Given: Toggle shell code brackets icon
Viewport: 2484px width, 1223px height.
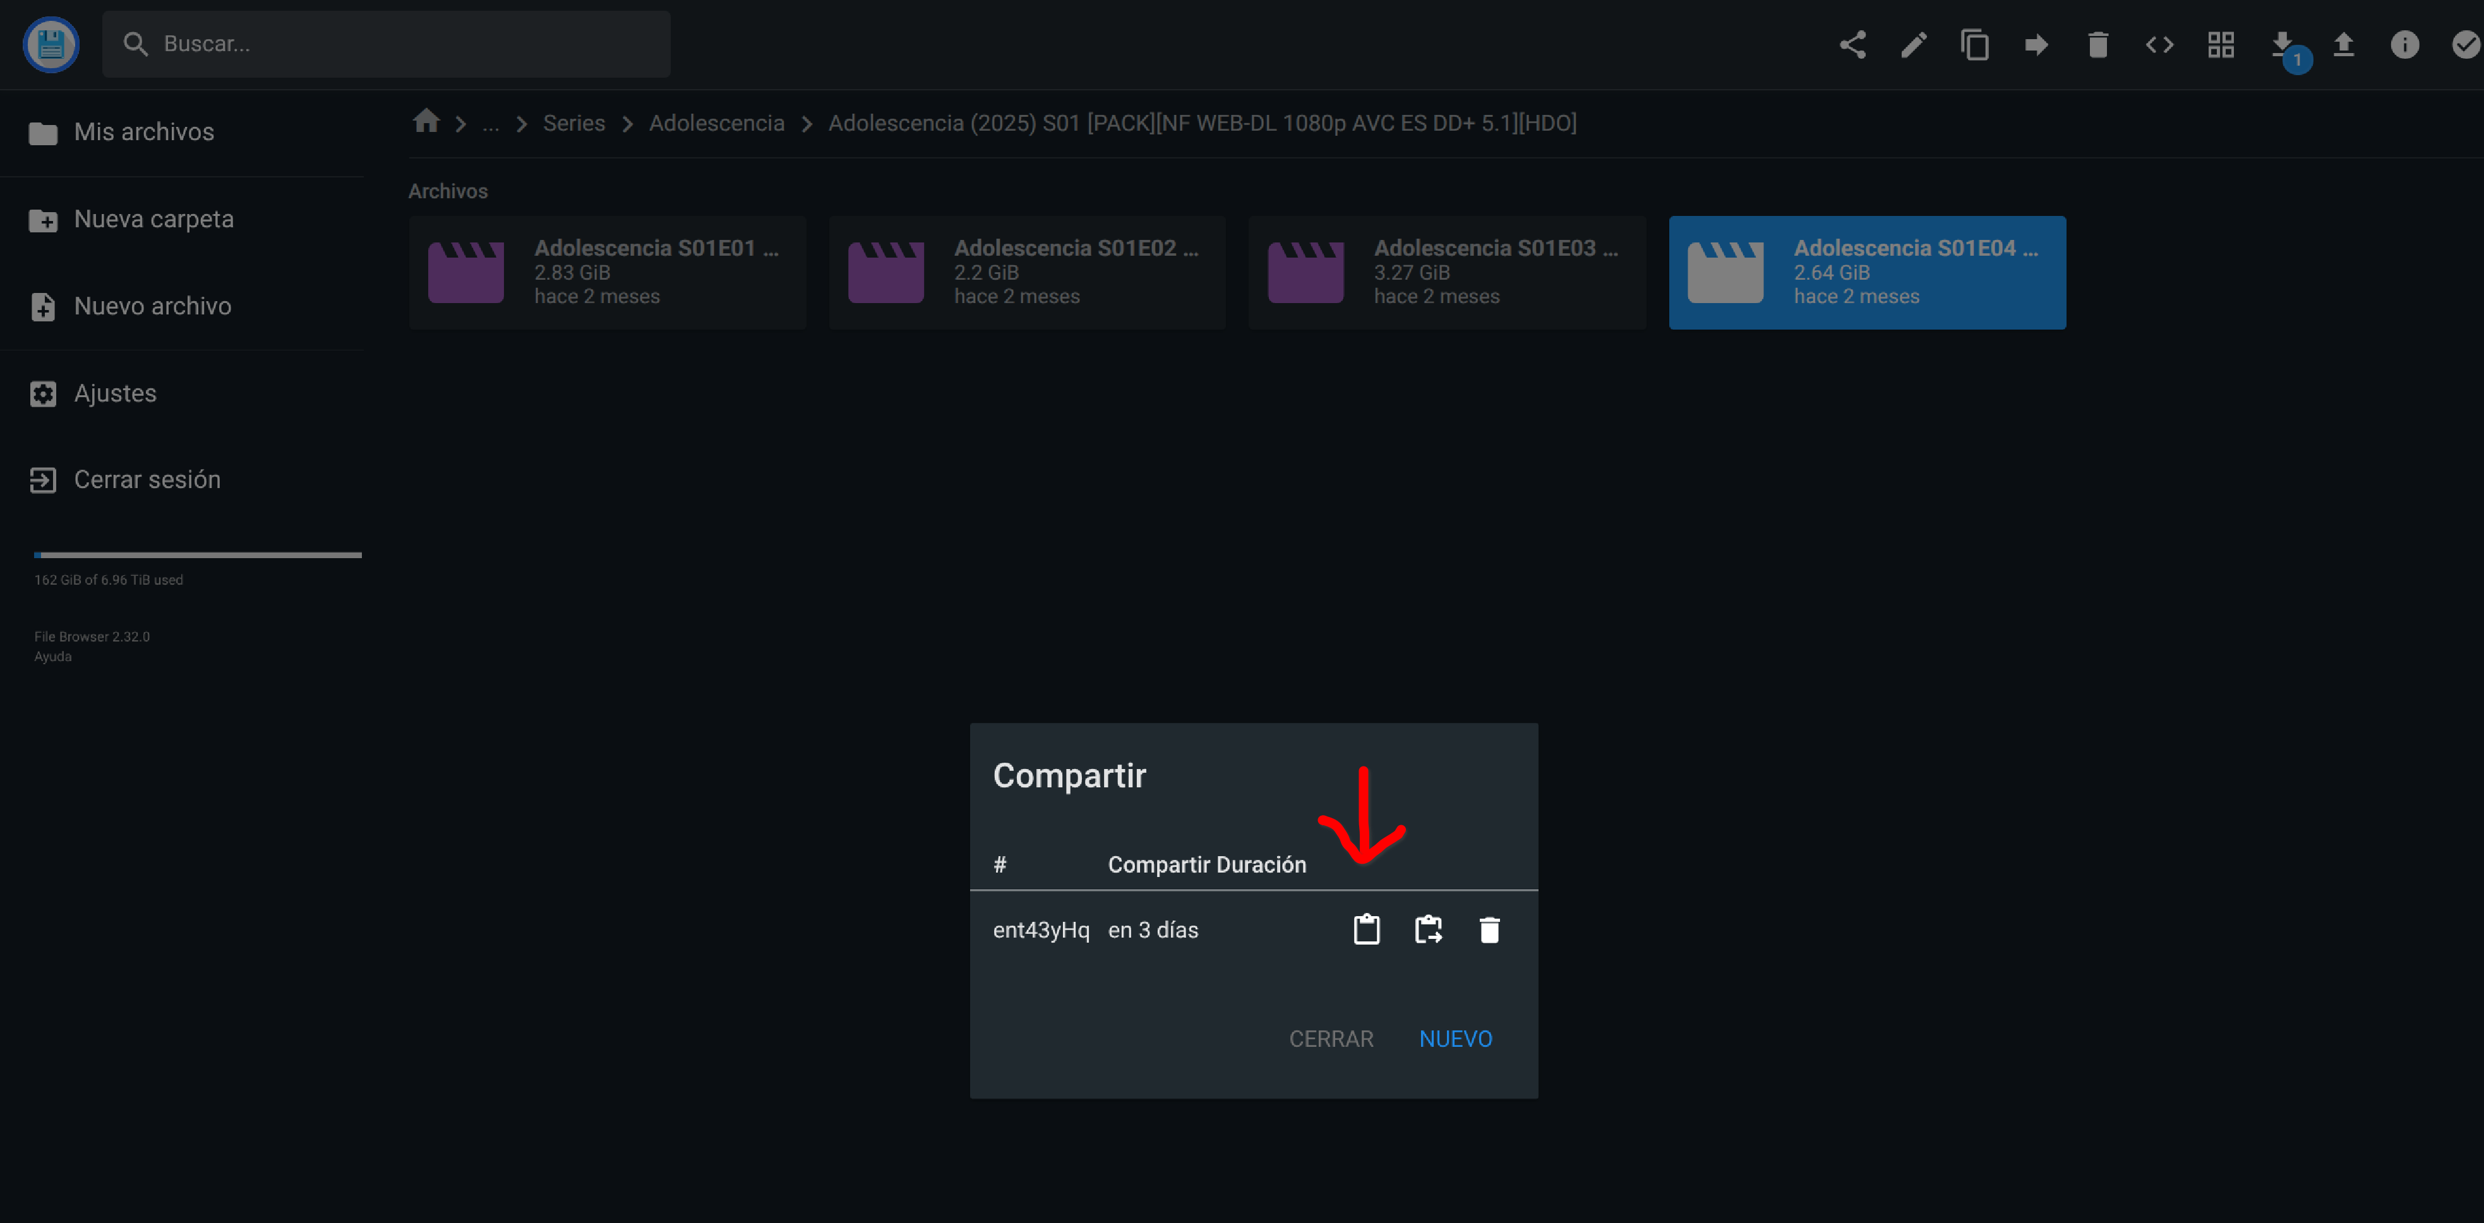Looking at the screenshot, I should tap(2159, 44).
